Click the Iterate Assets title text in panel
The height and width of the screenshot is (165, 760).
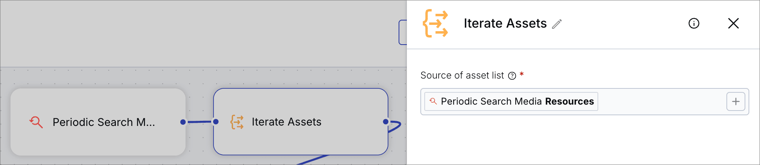click(x=505, y=23)
